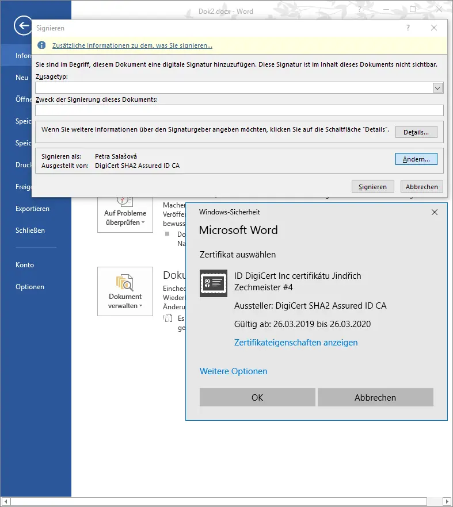This screenshot has width=453, height=507.
Task: Close the Windows-Sicherheit dialog
Action: pos(435,212)
